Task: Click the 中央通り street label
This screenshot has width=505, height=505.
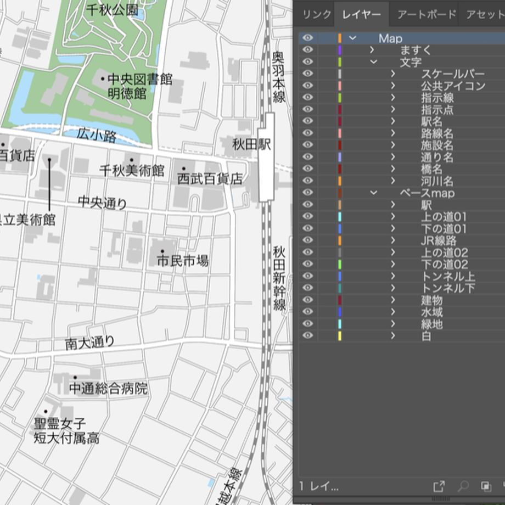Action: tap(103, 202)
